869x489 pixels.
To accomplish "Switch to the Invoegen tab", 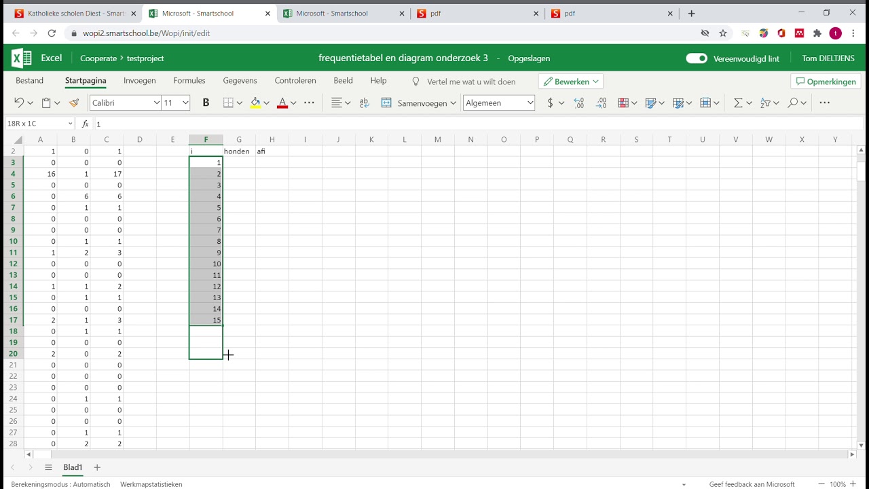I will (x=140, y=81).
